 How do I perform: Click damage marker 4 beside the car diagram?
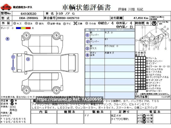click(x=7, y=39)
